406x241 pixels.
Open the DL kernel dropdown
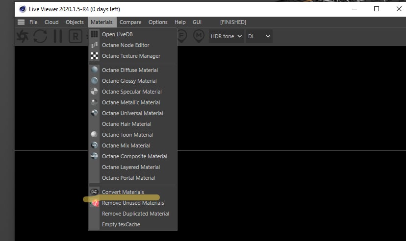pyautogui.click(x=259, y=36)
